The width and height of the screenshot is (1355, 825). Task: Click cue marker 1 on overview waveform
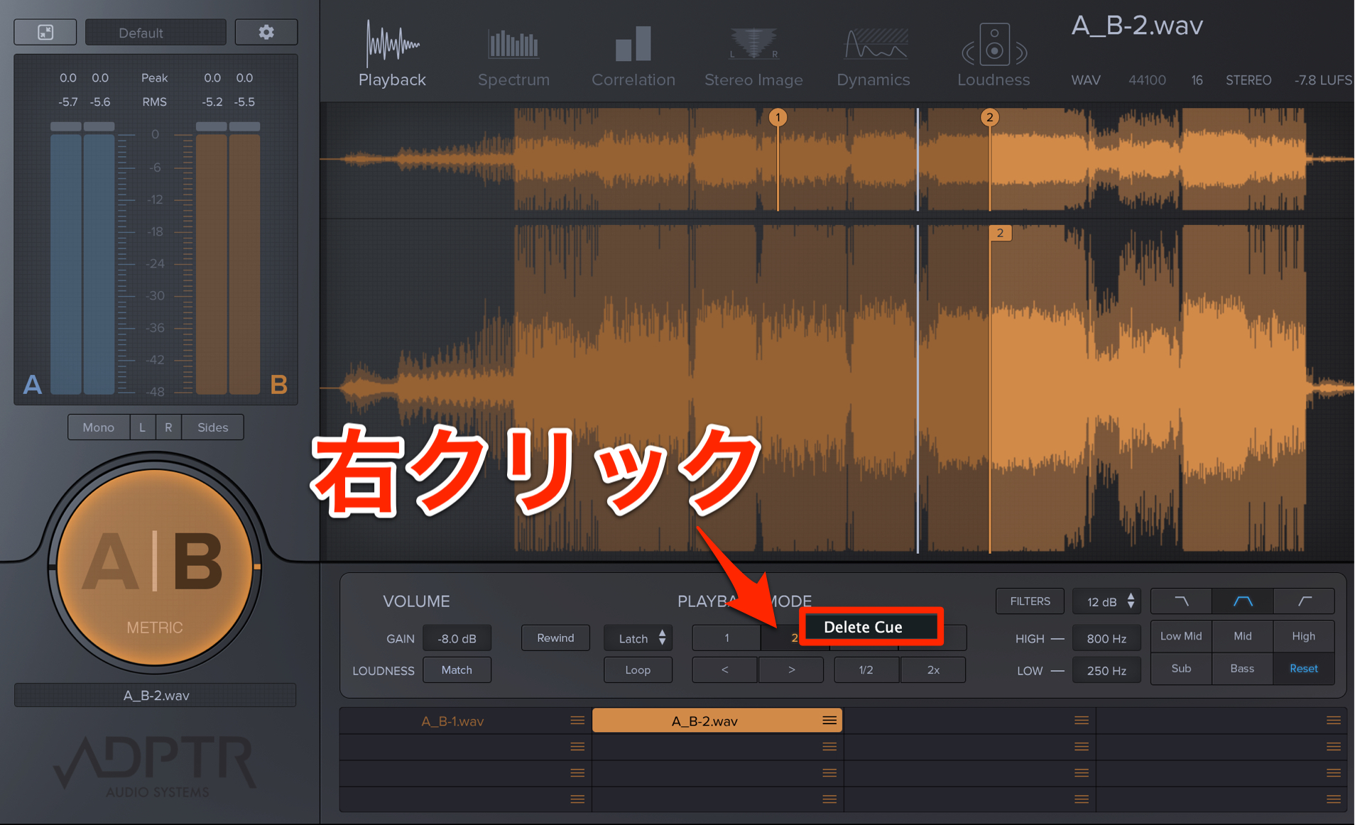(778, 117)
